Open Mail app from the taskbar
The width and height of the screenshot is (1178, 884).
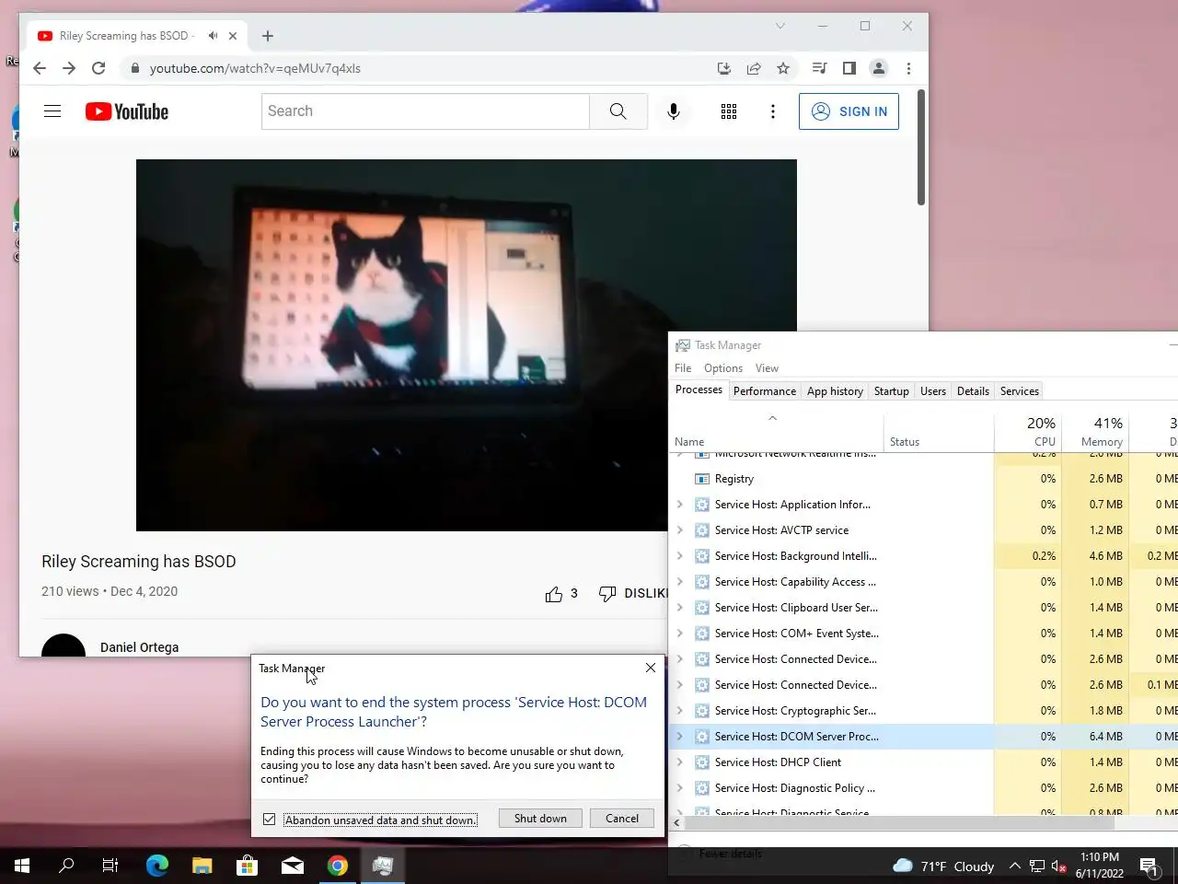293,866
